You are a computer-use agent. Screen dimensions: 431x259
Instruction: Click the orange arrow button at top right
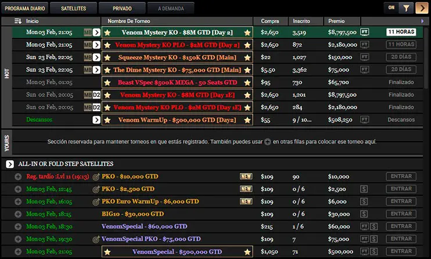coord(421,8)
